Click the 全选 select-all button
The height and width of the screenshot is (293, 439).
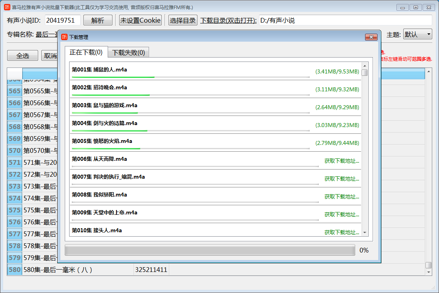pyautogui.click(x=23, y=56)
